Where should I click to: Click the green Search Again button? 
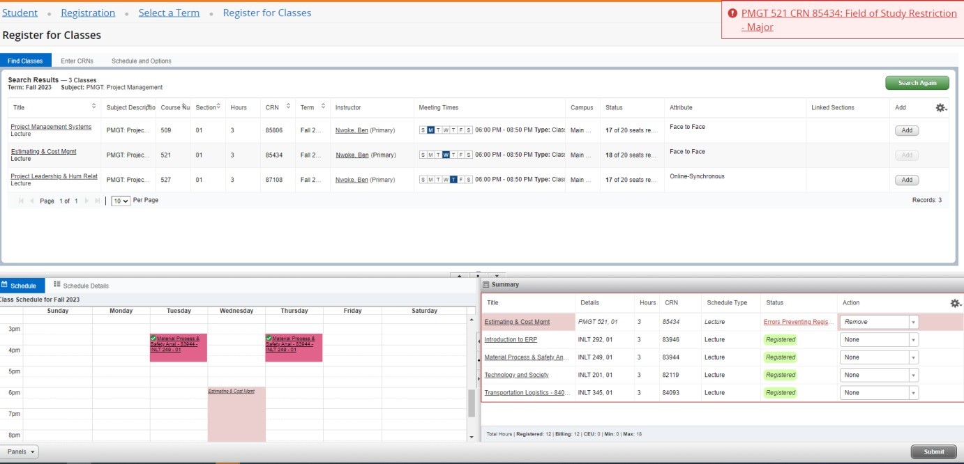[917, 83]
